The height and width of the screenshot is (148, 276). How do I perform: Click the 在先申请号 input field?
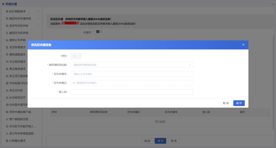pyautogui.click(x=132, y=74)
